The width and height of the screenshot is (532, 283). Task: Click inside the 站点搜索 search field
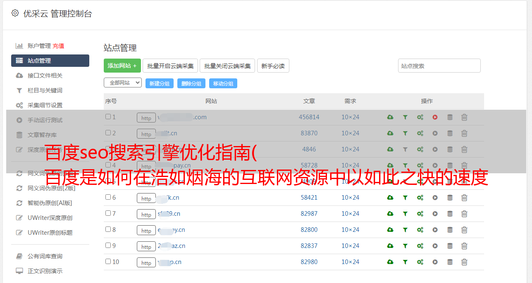[x=439, y=66]
